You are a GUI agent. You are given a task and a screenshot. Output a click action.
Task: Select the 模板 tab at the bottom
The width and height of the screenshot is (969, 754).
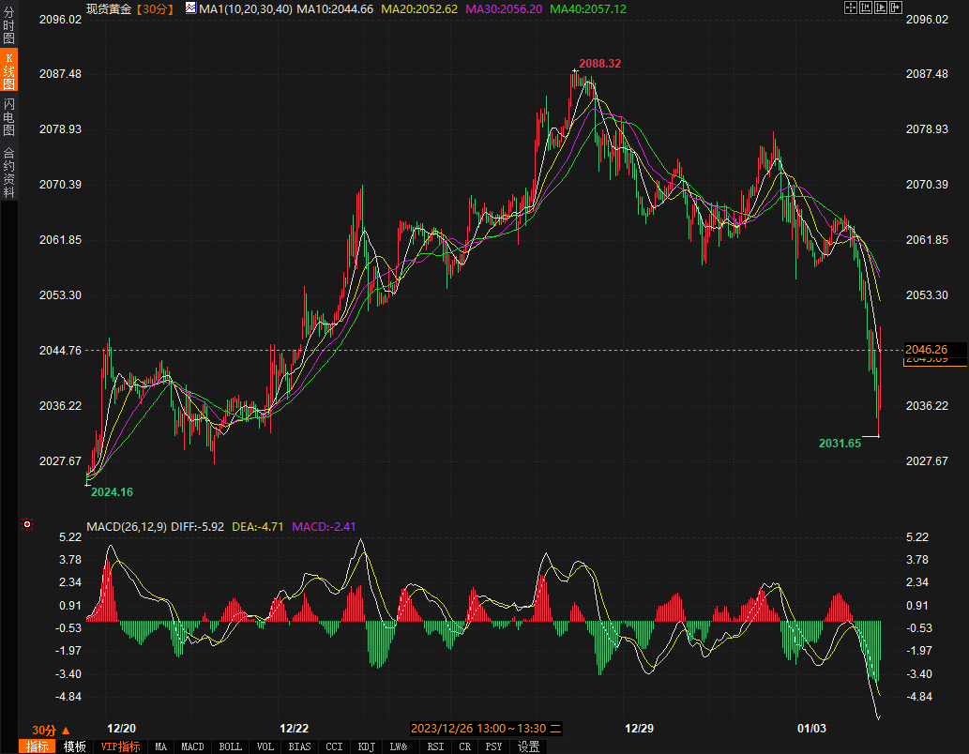(75, 746)
